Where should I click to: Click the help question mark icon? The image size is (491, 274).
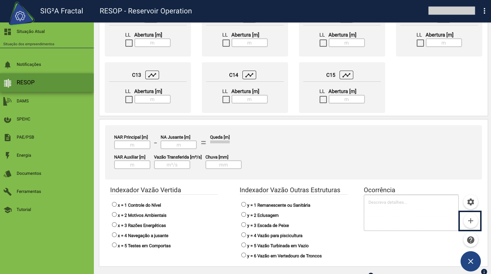[470, 240]
